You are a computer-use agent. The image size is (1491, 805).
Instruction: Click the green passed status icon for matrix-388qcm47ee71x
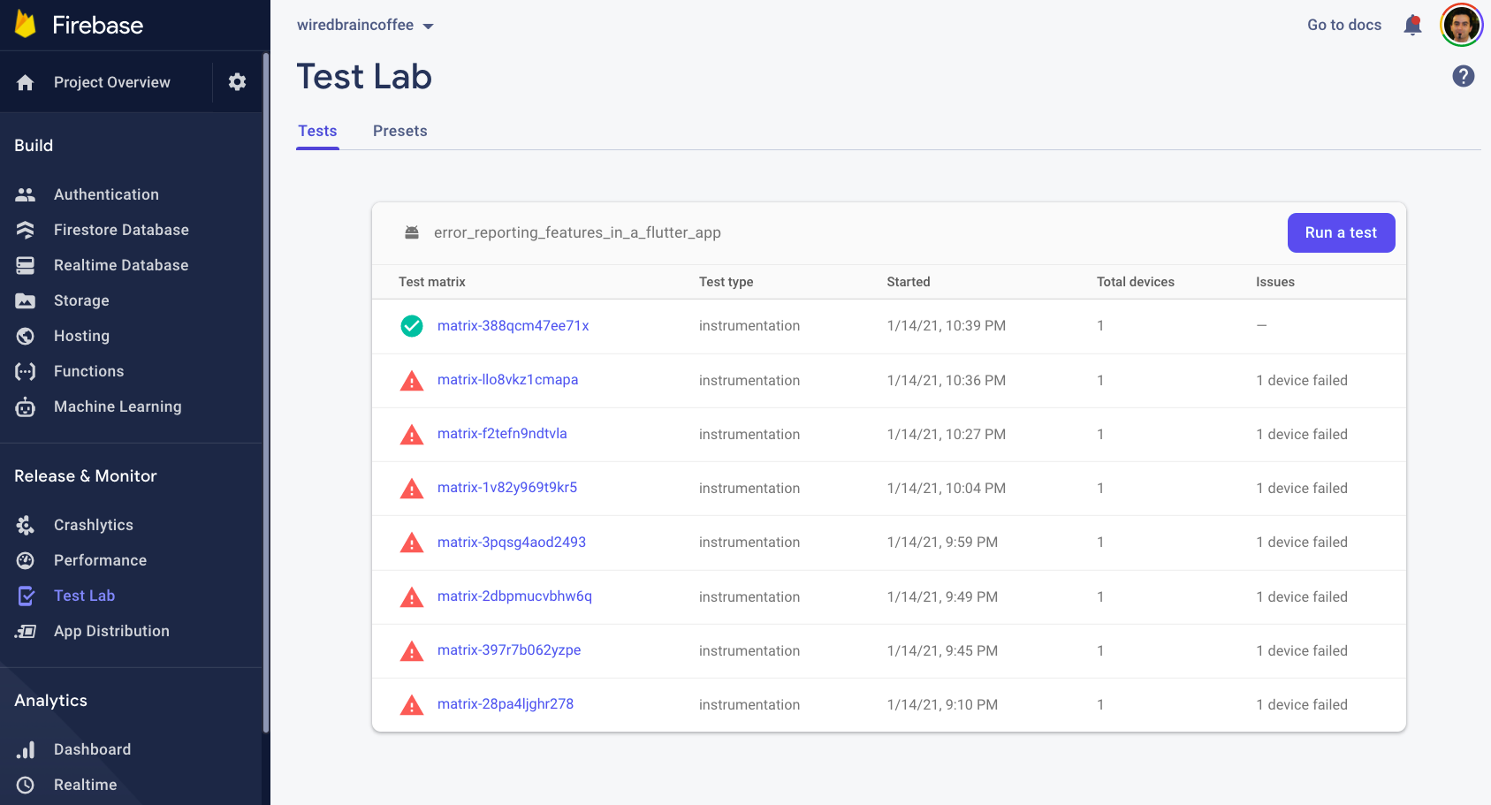(x=412, y=326)
